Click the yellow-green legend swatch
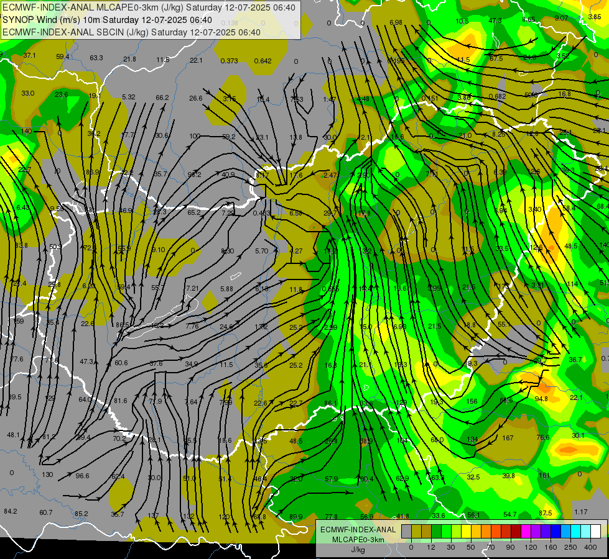 coord(457,531)
